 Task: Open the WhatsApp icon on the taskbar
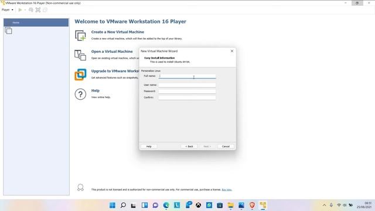tap(209, 205)
